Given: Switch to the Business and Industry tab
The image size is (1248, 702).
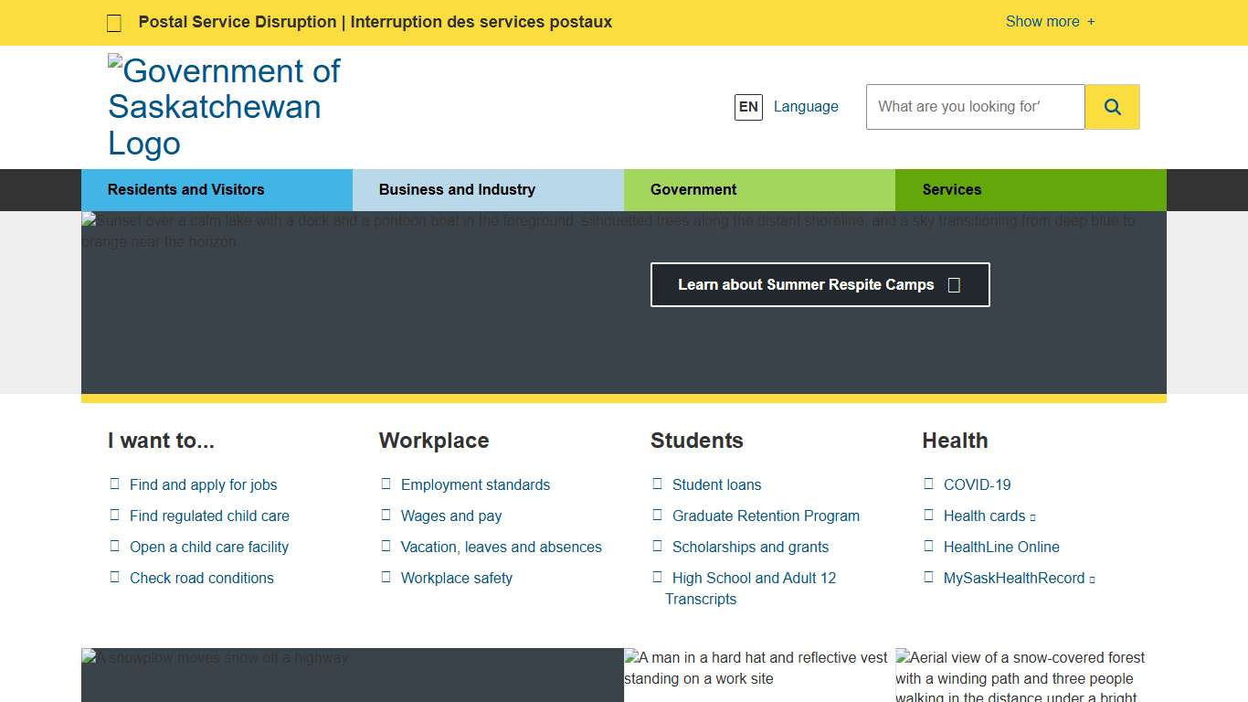Looking at the screenshot, I should (x=457, y=189).
